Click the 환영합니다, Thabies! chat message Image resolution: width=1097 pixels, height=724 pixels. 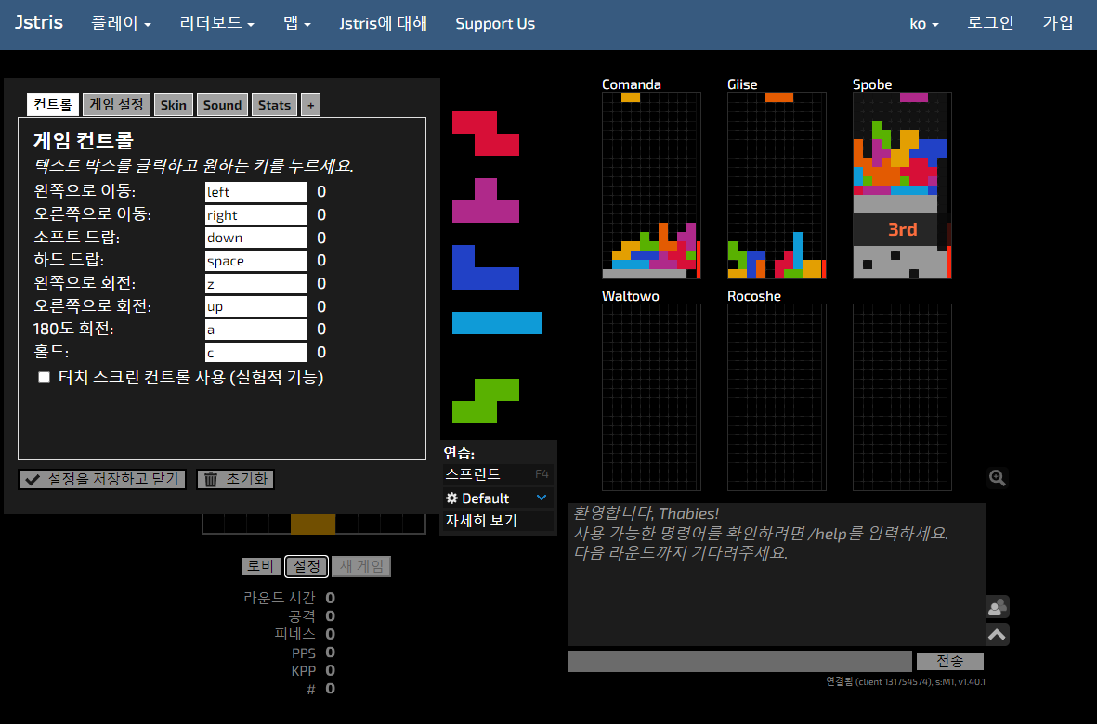[x=646, y=513]
